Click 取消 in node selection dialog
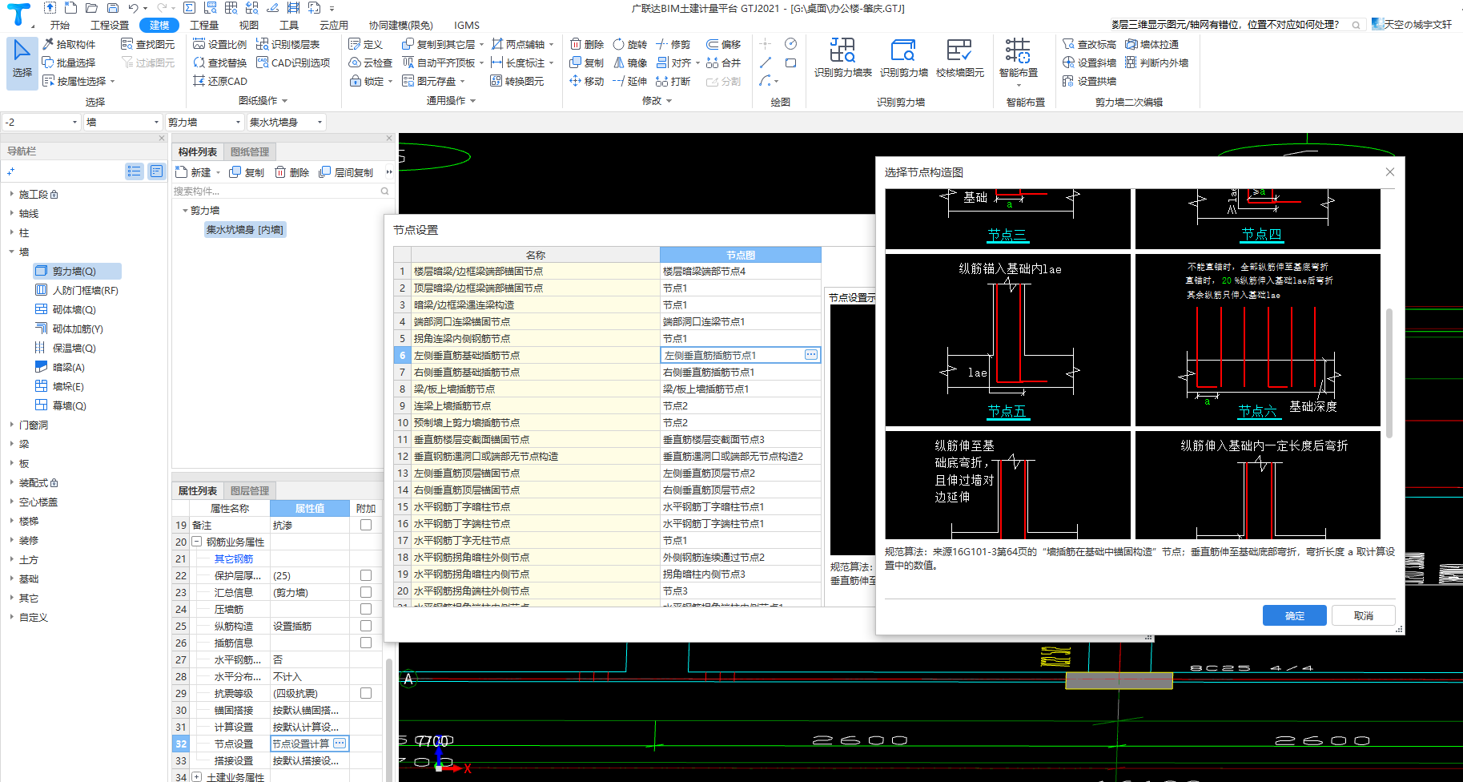This screenshot has height=782, width=1463. point(1364,615)
